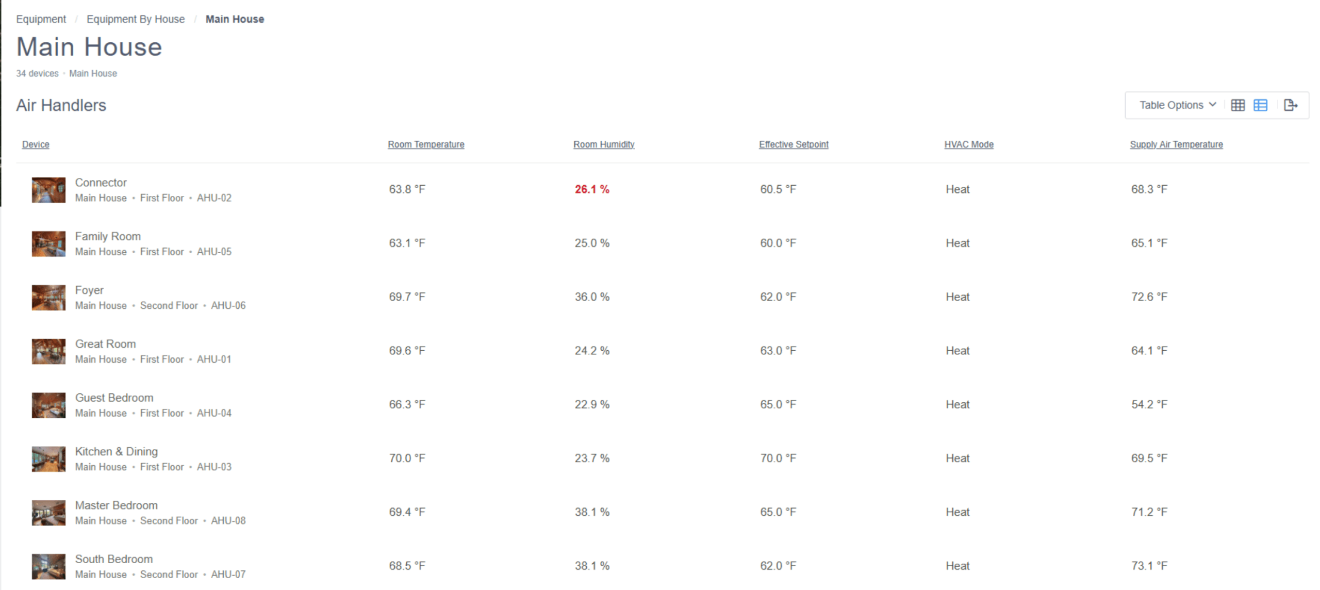This screenshot has width=1320, height=590.
Task: Click the export table icon
Action: point(1290,105)
